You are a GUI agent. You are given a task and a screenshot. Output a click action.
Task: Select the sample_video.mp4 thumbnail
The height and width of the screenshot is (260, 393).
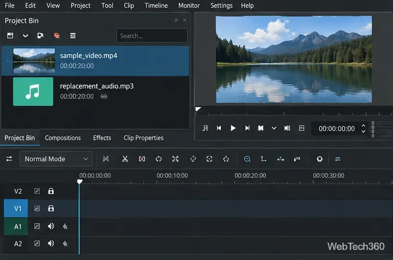click(x=34, y=61)
